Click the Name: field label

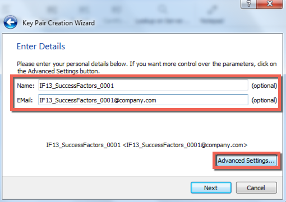tap(26, 86)
